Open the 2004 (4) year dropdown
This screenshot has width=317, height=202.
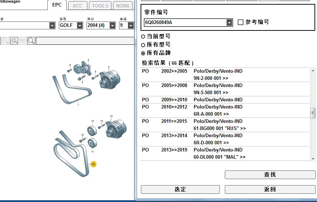(x=112, y=25)
